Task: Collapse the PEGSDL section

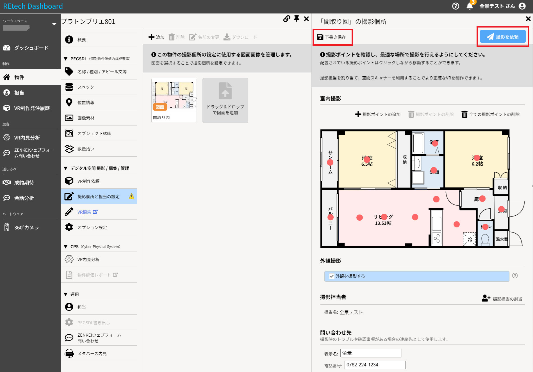Action: click(x=66, y=59)
